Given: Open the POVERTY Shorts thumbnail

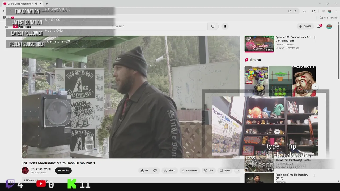Looking at the screenshot, I should tap(304, 81).
